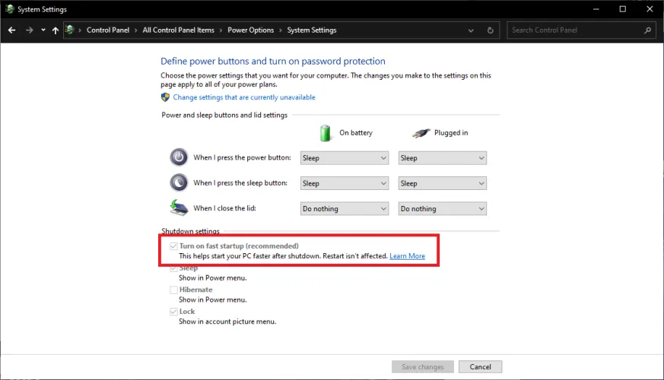Uncheck the Lock checkbox
This screenshot has width=664, height=380.
pyautogui.click(x=173, y=312)
